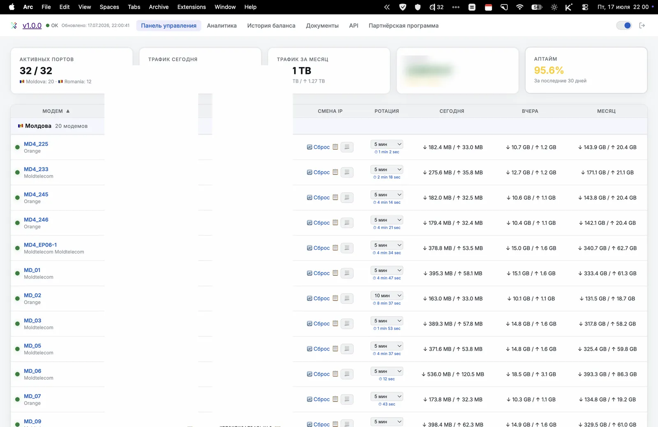Open modem MD4_246 link
Screen dimensions: 658x427
click(36, 219)
